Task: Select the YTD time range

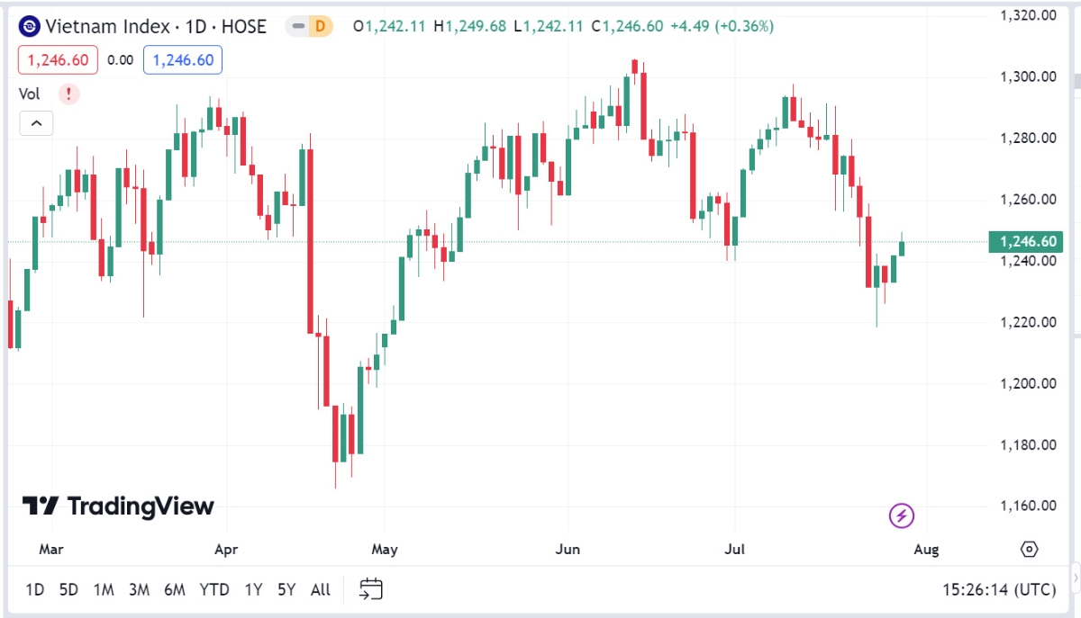Action: click(x=214, y=590)
